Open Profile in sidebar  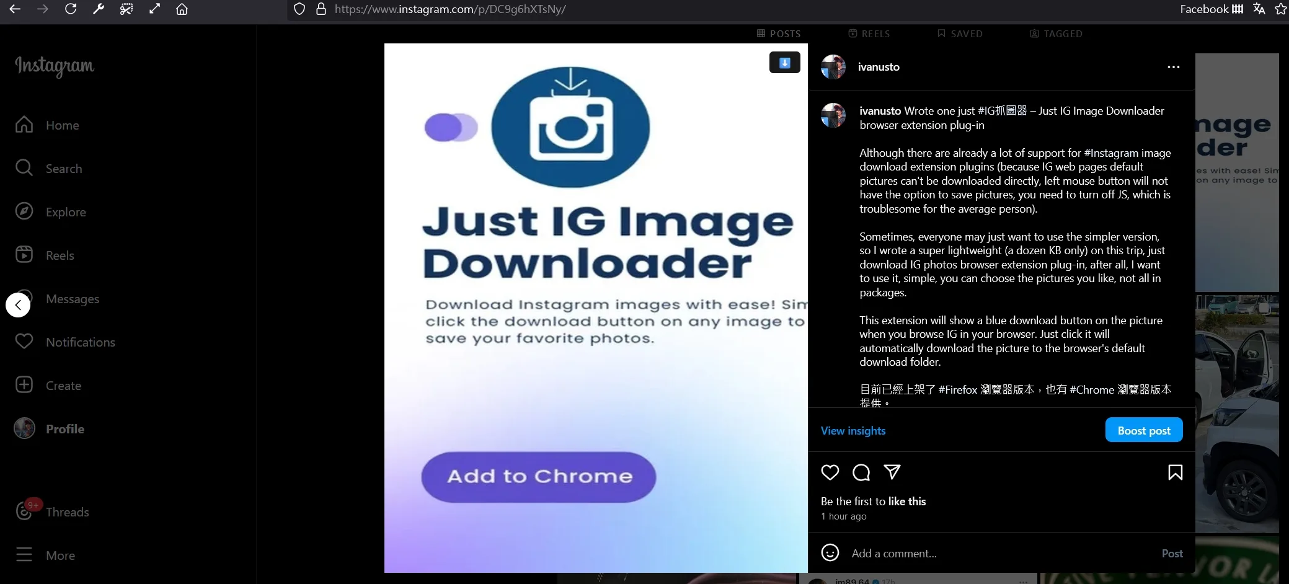coord(49,429)
